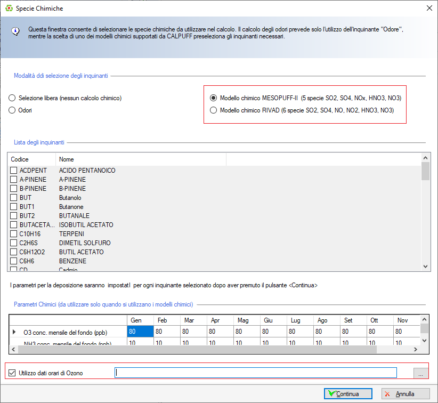Click the ozone data file path field
This screenshot has height=403, width=438.
point(256,373)
